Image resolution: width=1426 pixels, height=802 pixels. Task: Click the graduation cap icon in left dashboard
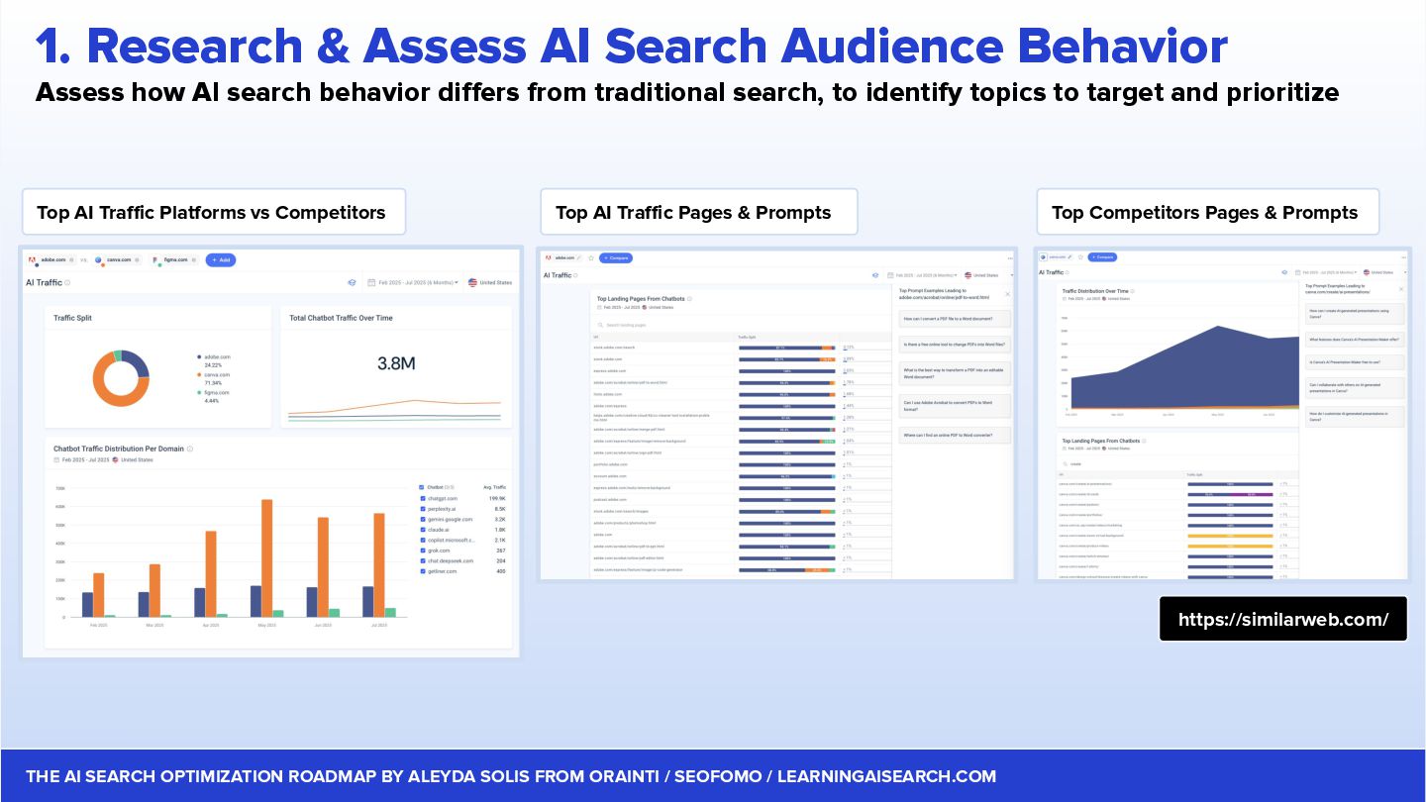[x=352, y=283]
